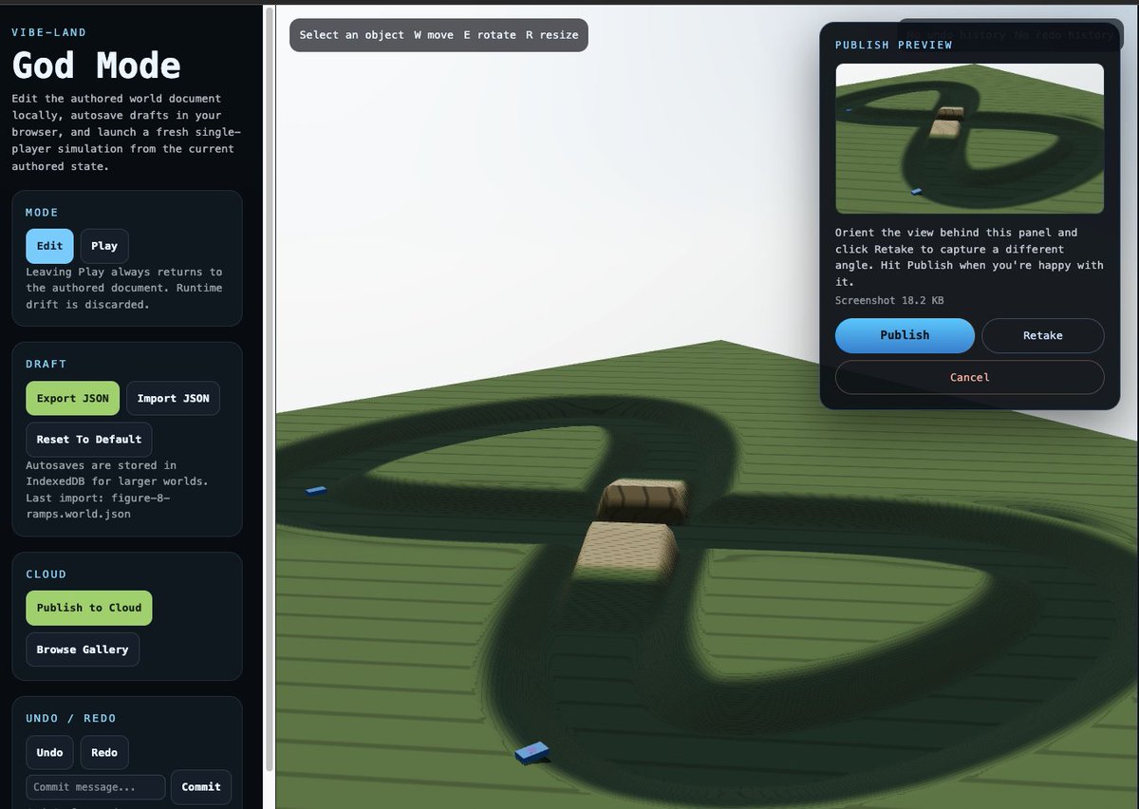The image size is (1139, 809).
Task: Open Browse Gallery
Action: [x=83, y=649]
